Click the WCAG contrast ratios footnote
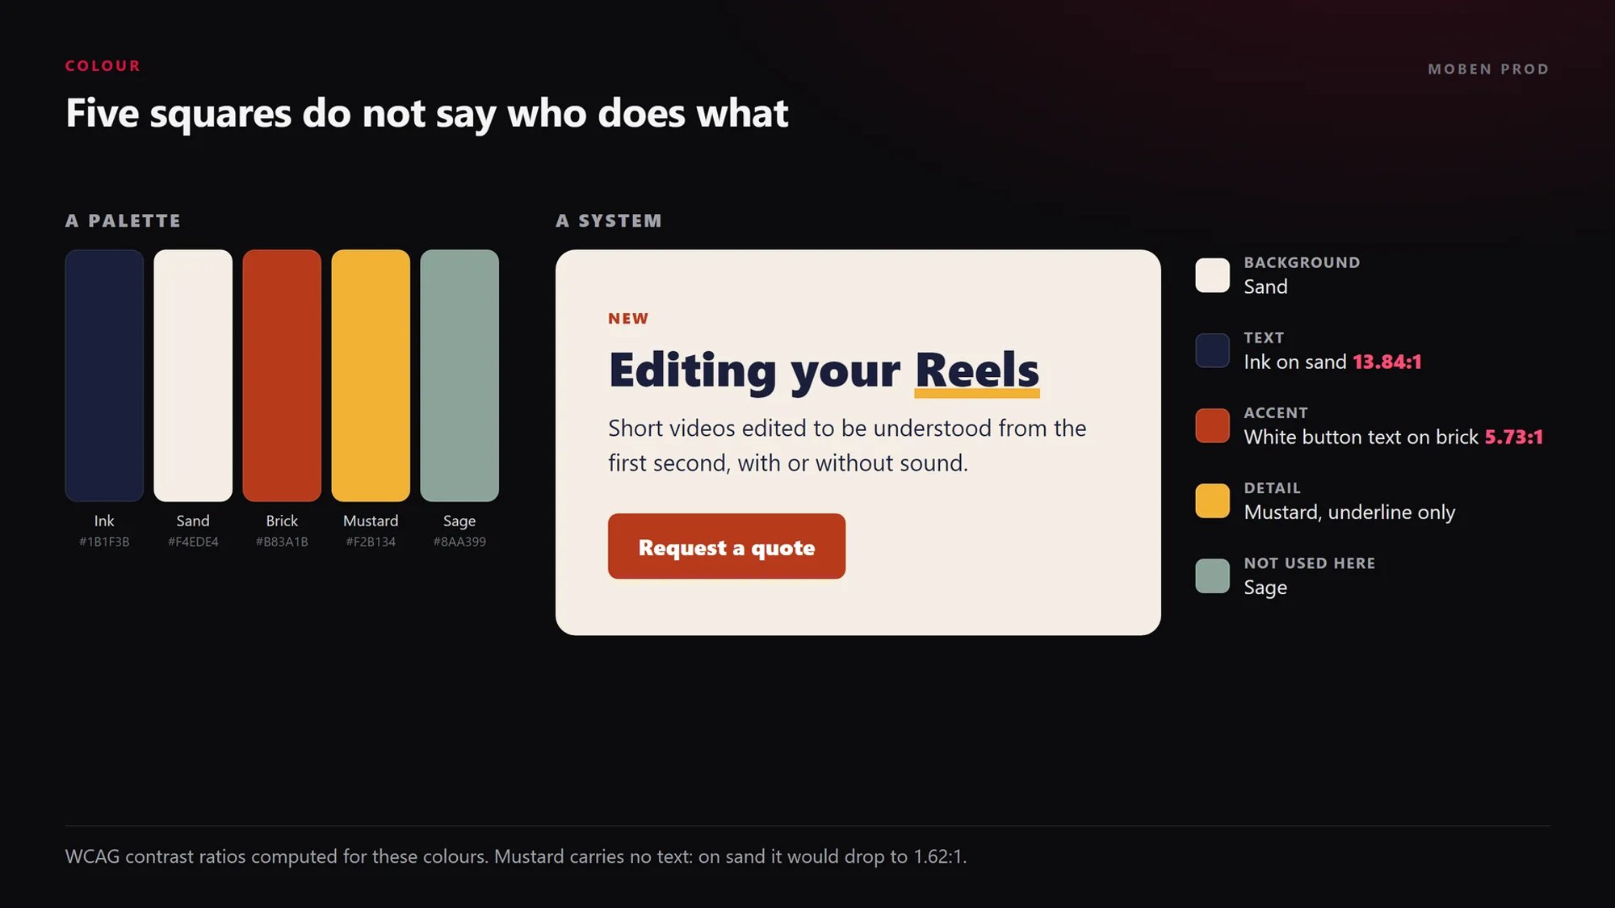1615x908 pixels. 516,856
